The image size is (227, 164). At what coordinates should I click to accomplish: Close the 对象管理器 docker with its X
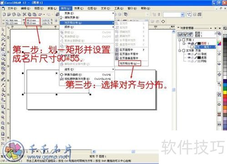tap(216, 28)
